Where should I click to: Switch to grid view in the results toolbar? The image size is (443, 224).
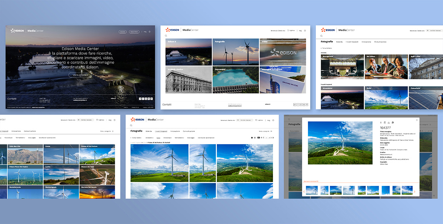point(252,137)
